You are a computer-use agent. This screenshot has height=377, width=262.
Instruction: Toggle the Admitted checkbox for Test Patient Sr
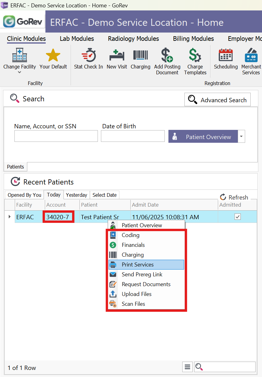pos(237,217)
